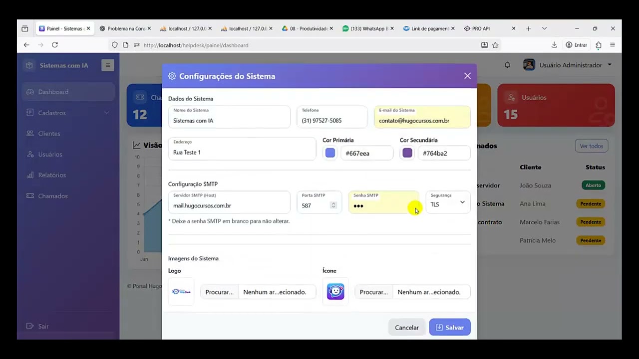This screenshot has width=639, height=359.
Task: Click the Entrar account button
Action: [x=576, y=45]
